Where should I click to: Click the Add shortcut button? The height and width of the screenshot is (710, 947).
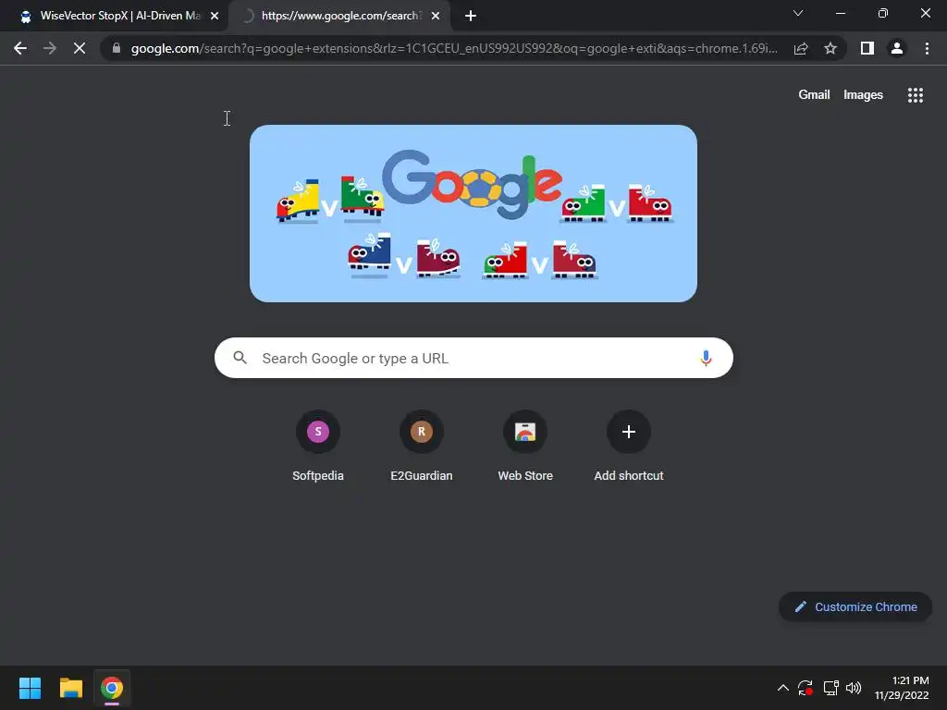[629, 447]
